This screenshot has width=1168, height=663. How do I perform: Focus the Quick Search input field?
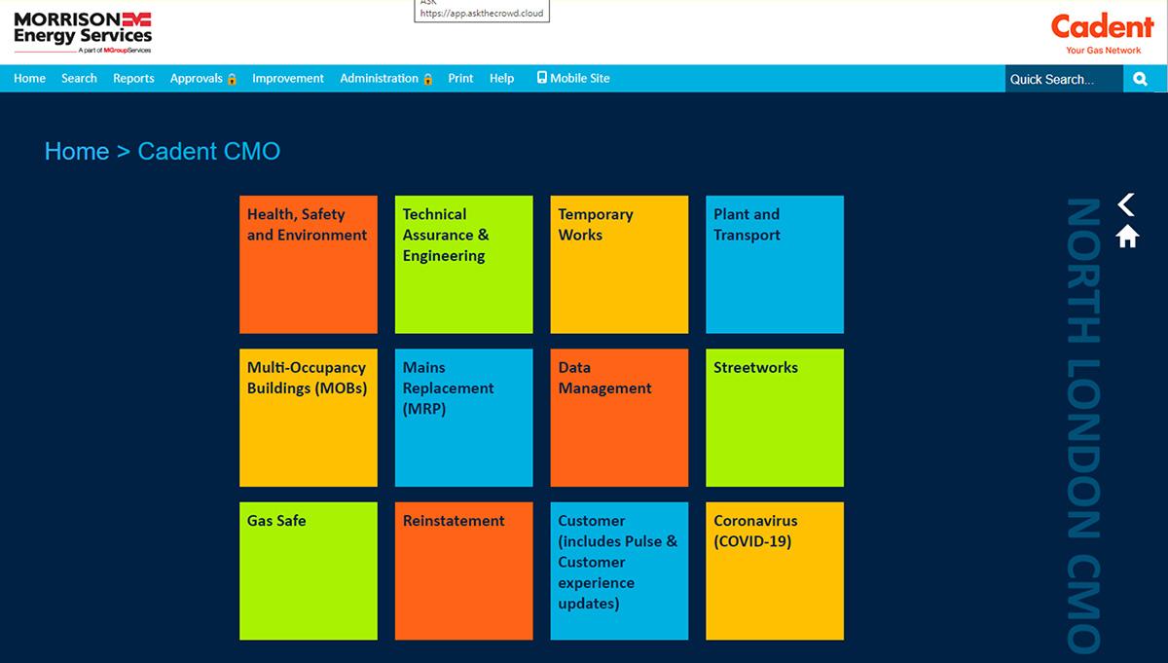pos(1065,79)
